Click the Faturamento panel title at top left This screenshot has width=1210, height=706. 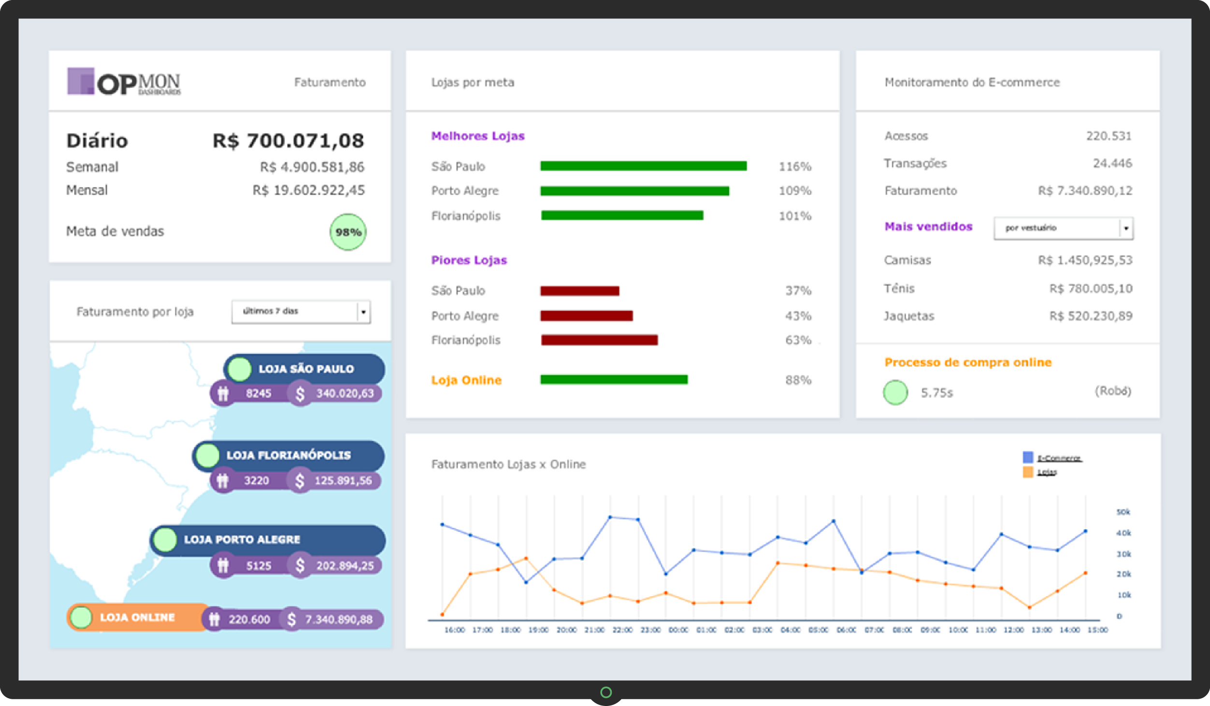tap(330, 82)
